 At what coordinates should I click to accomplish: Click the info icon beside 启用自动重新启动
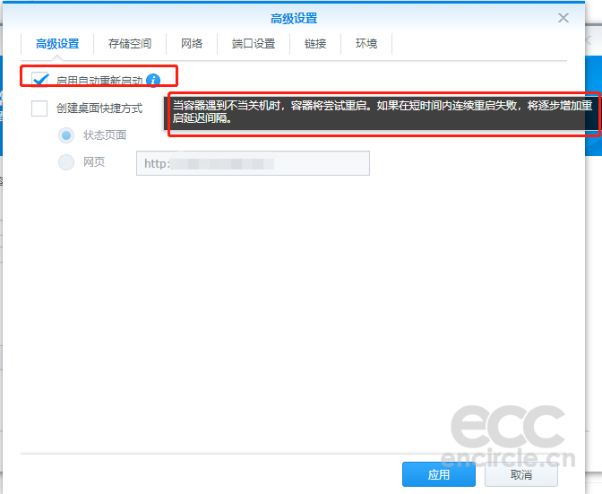point(153,81)
